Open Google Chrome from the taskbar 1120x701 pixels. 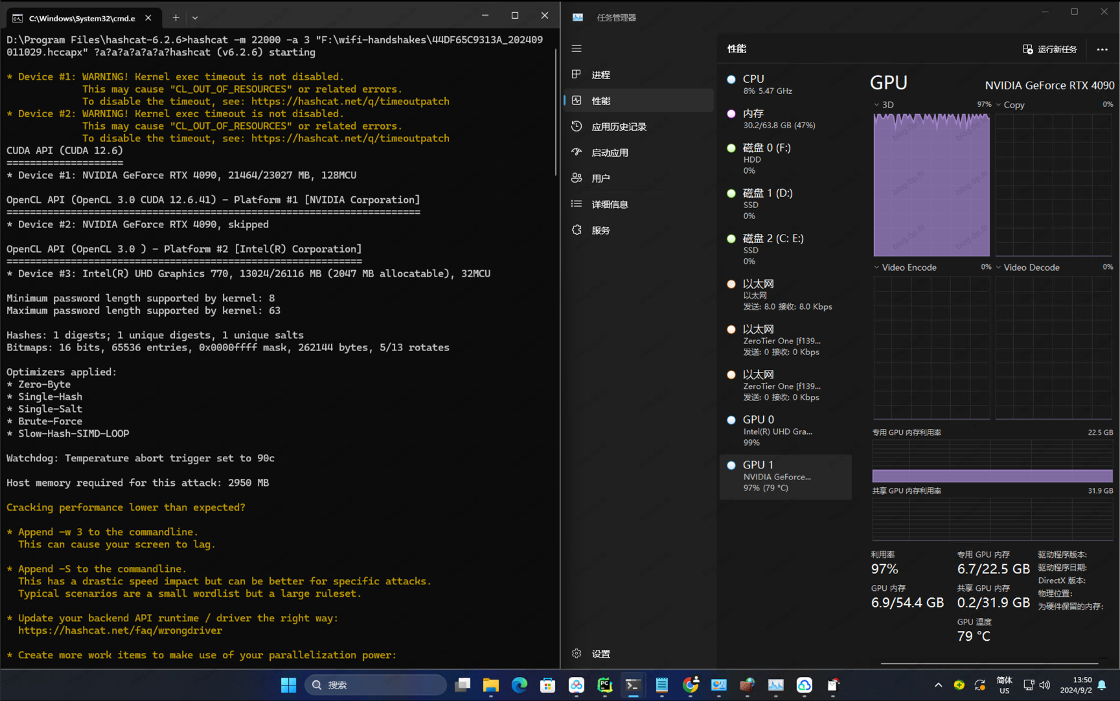coord(691,685)
